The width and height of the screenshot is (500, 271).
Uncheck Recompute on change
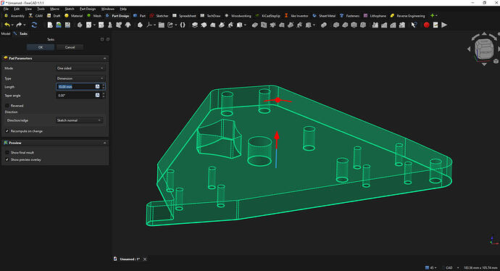[7, 131]
